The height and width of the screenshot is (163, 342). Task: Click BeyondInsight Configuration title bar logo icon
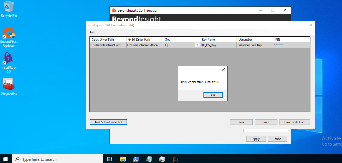(x=114, y=10)
